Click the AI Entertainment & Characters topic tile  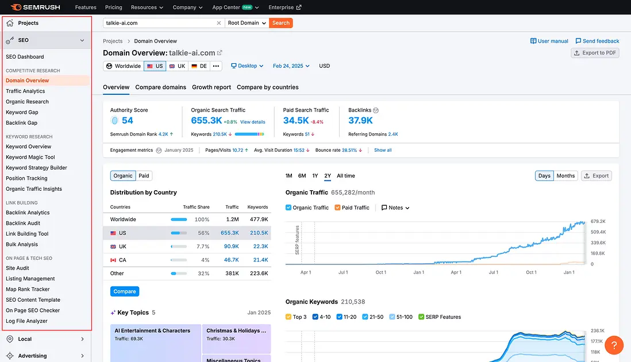click(155, 339)
